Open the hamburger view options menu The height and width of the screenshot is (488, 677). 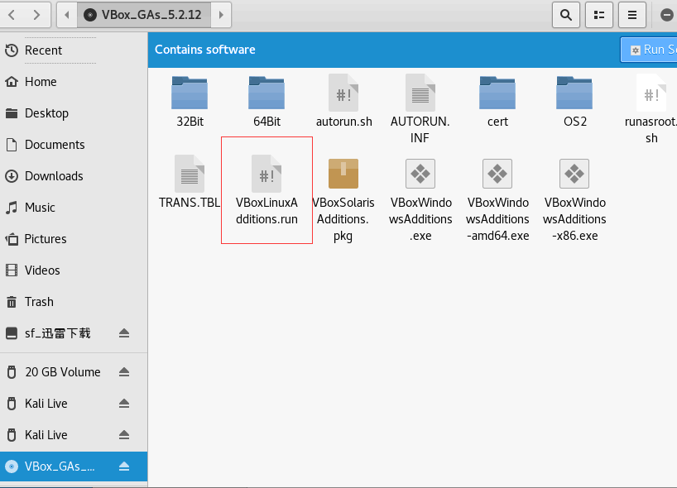[x=632, y=15]
